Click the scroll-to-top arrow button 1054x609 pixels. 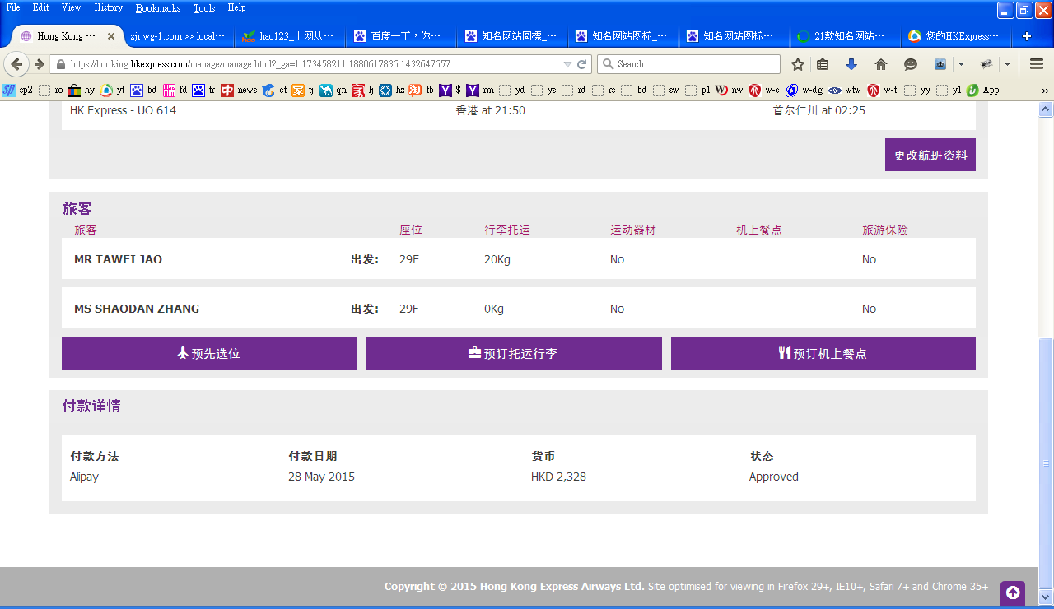(x=1013, y=593)
